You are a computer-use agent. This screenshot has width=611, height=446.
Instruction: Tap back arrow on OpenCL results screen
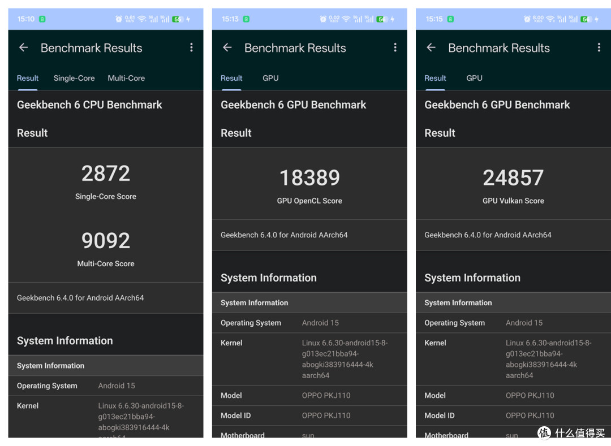(x=227, y=47)
